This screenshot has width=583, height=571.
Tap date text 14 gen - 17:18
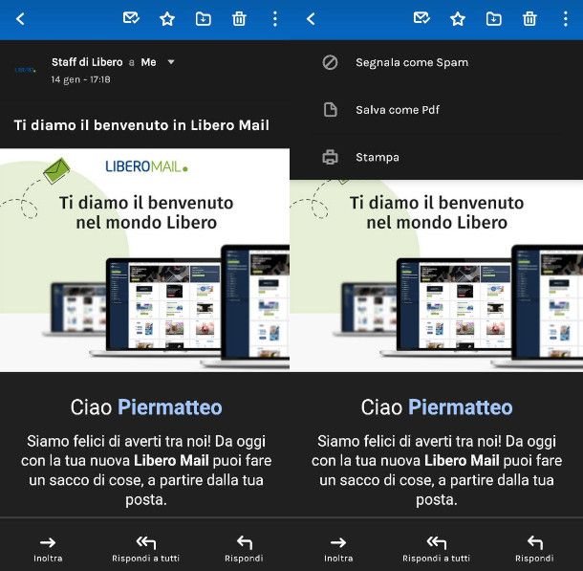click(80, 79)
